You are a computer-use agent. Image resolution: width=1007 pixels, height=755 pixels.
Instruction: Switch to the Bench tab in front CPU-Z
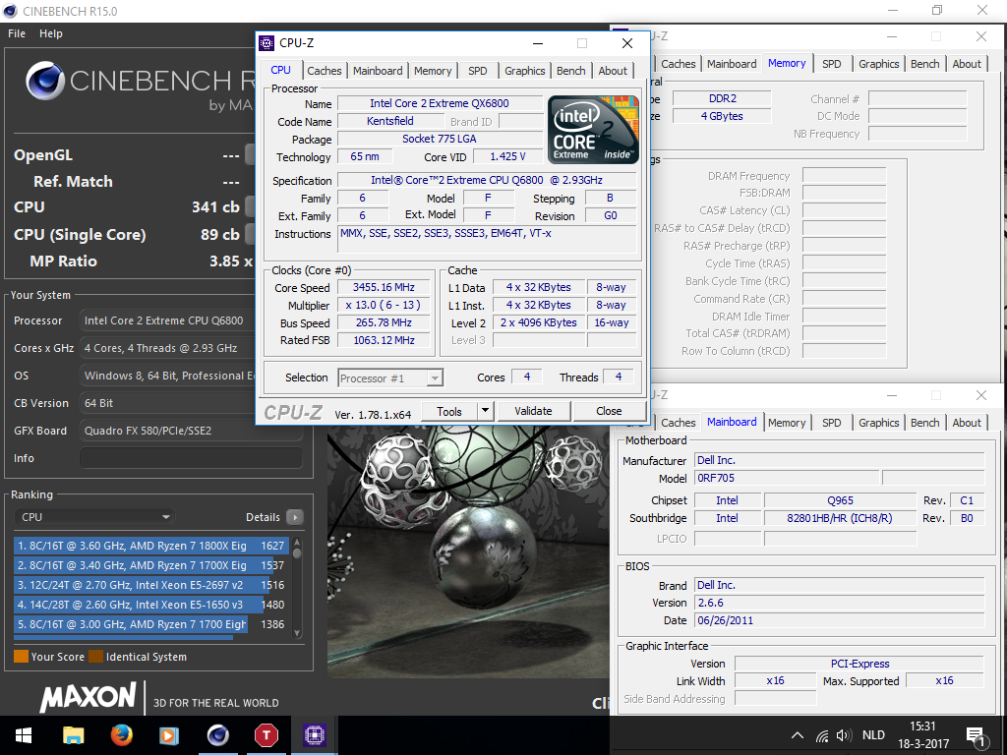[x=571, y=71]
